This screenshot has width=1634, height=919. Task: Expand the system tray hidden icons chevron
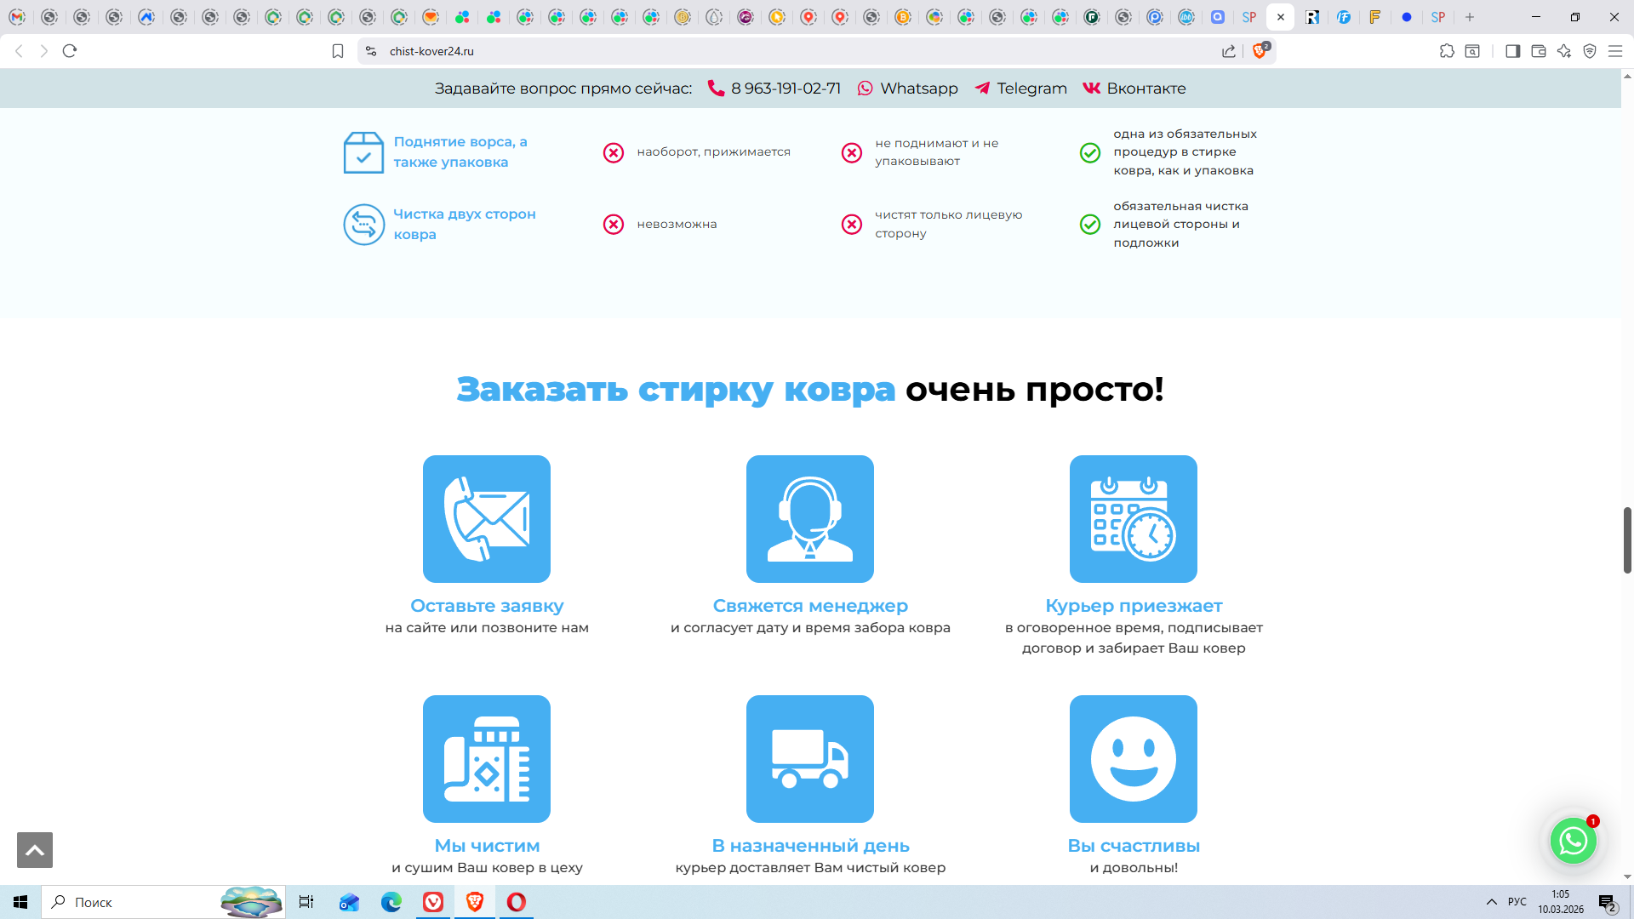tap(1491, 902)
